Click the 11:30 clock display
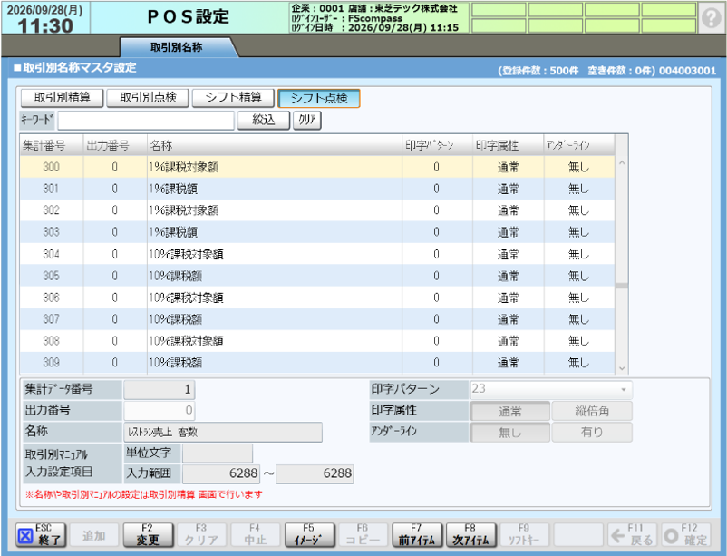Screen dimensions: 727x556 (45, 26)
